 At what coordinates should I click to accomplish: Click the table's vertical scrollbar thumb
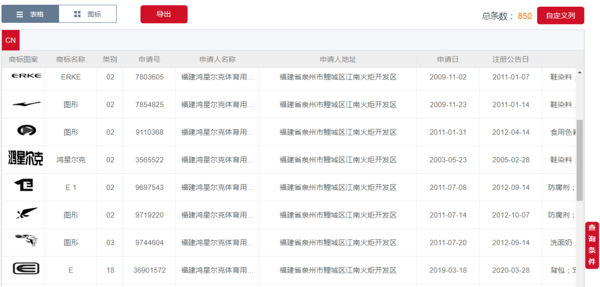click(579, 160)
